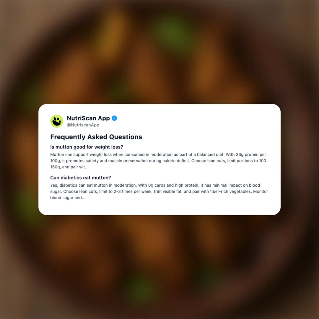The height and width of the screenshot is (319, 319).
Task: Expand "Can diabetics eat mutton?" question
Action: click(81, 178)
